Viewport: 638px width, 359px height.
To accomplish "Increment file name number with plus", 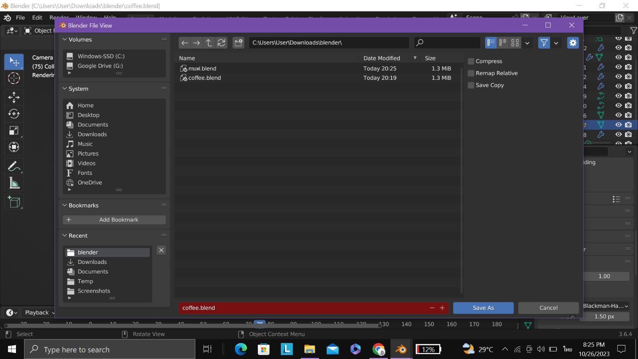I will tap(442, 308).
